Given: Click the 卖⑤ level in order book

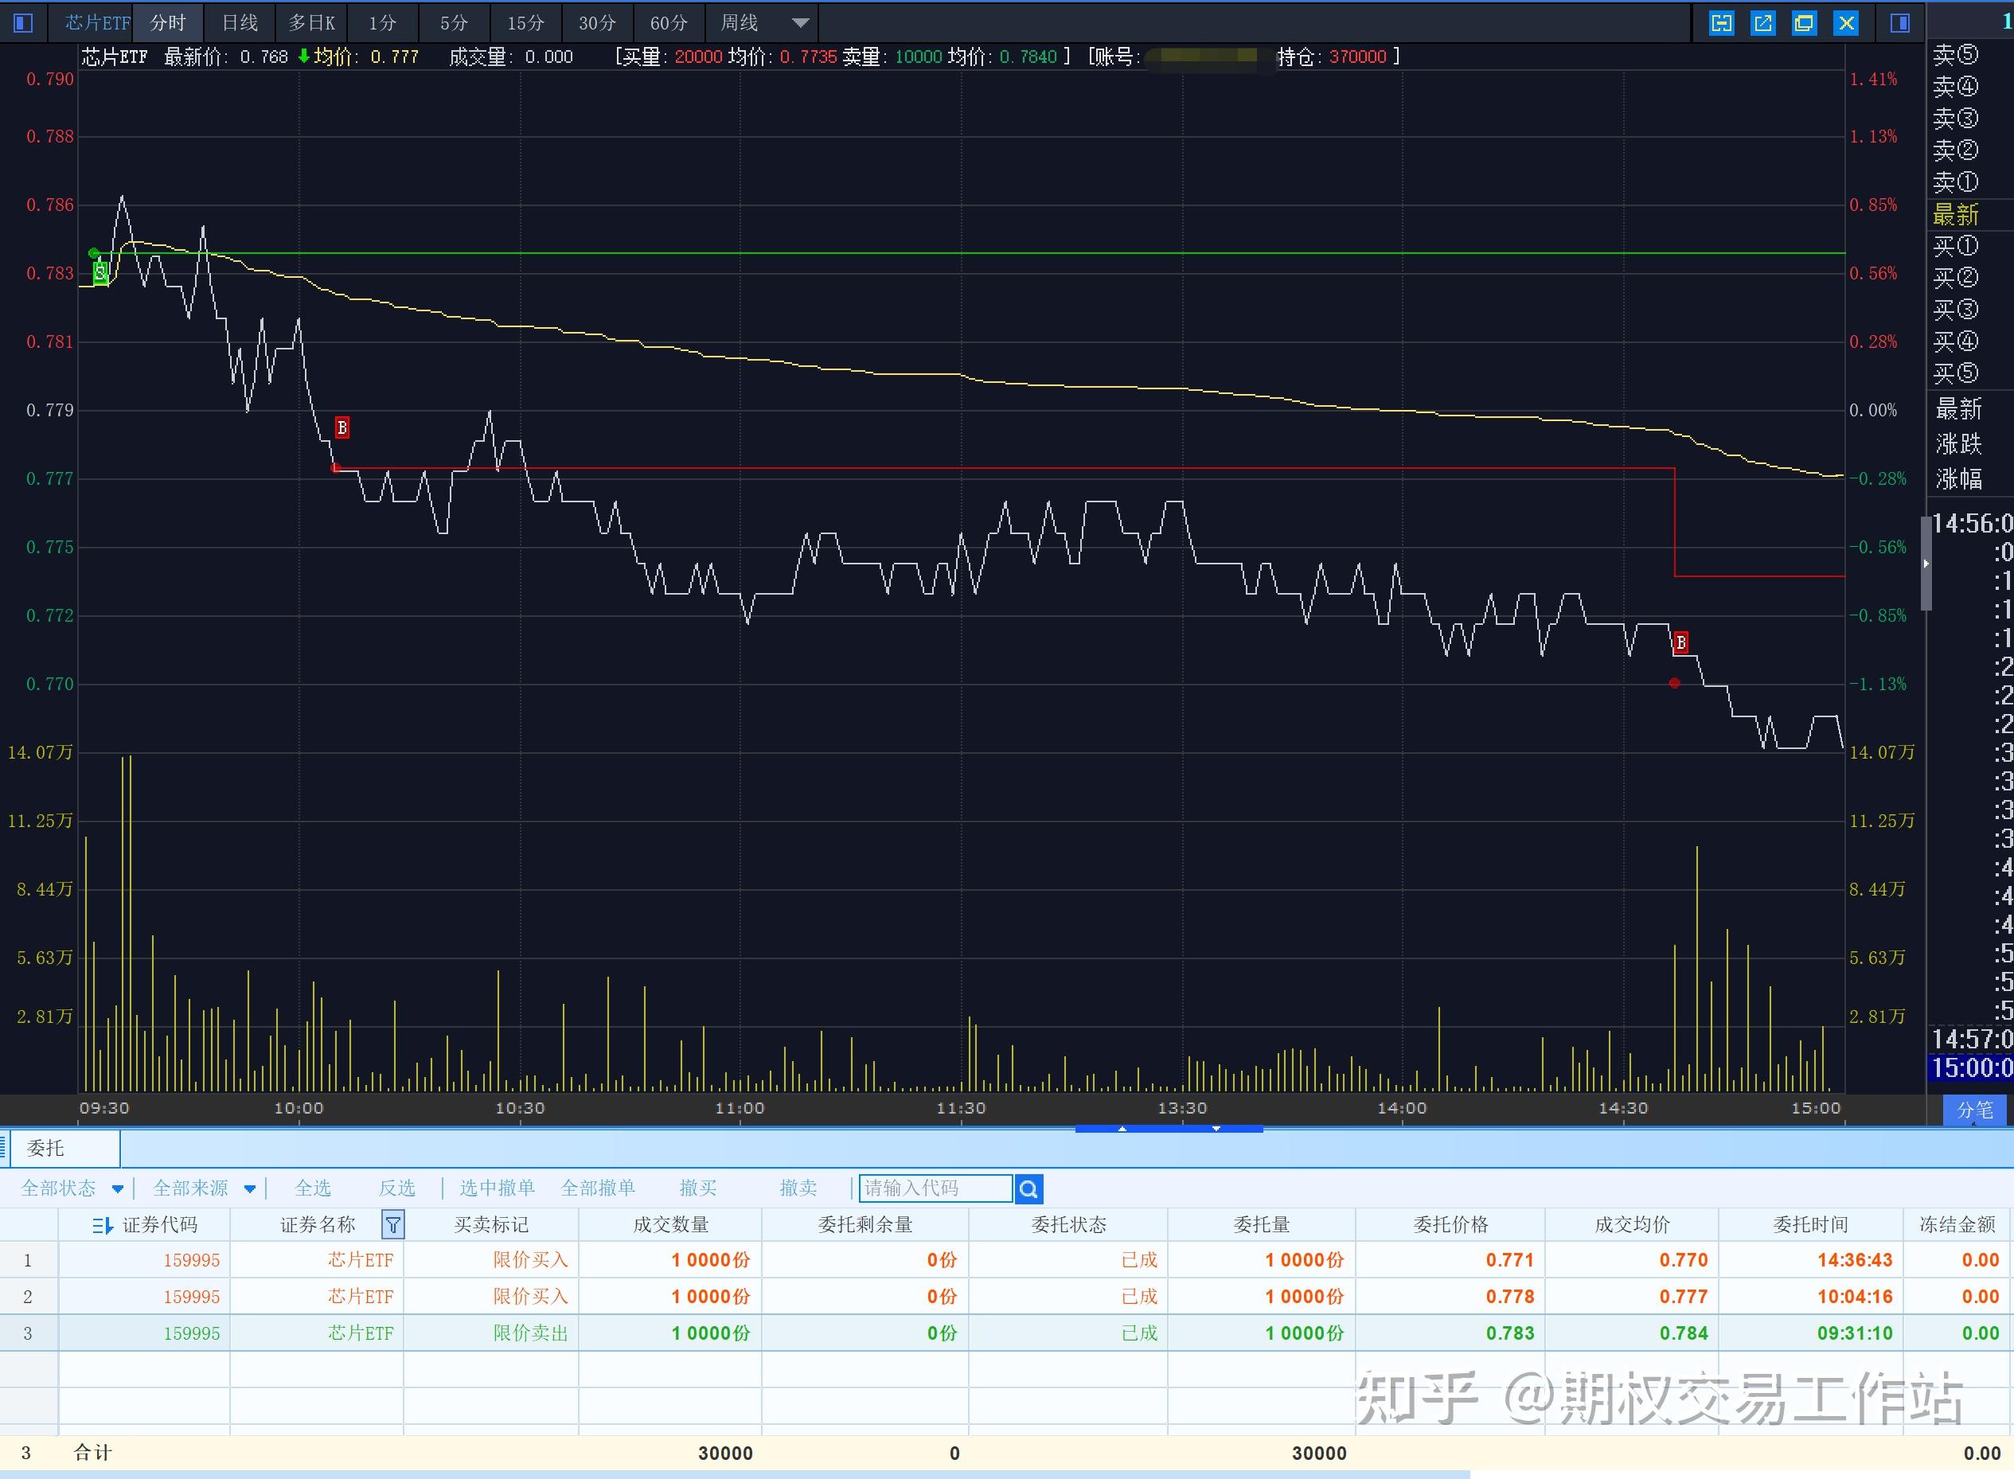Looking at the screenshot, I should 1955,55.
